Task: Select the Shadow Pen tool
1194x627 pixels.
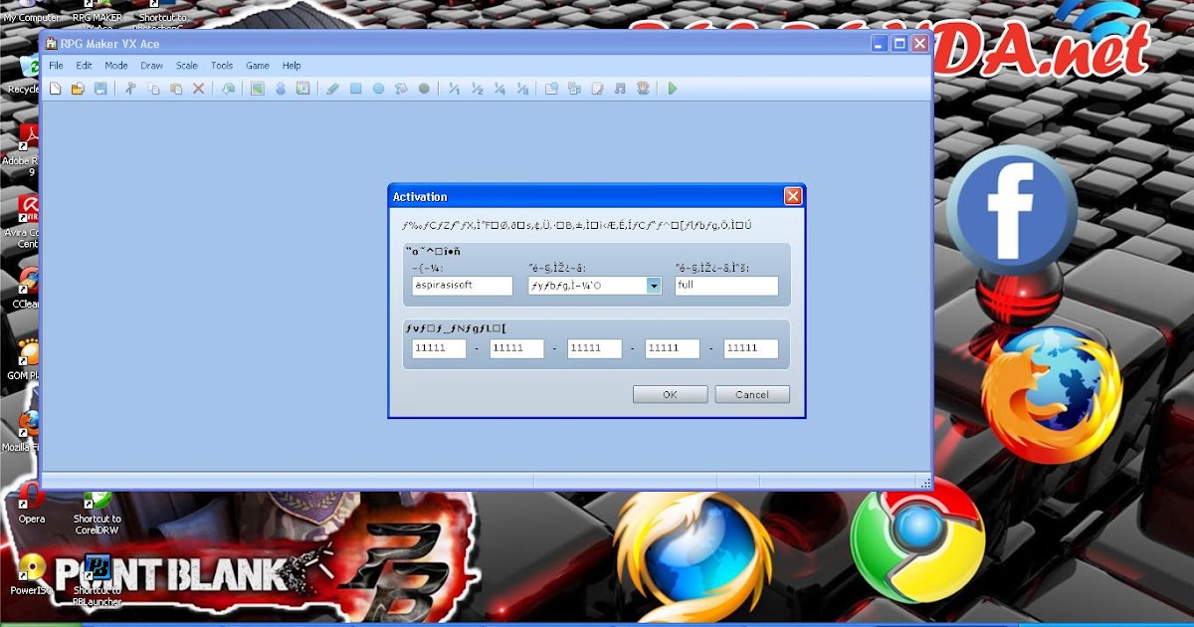Action: click(424, 89)
